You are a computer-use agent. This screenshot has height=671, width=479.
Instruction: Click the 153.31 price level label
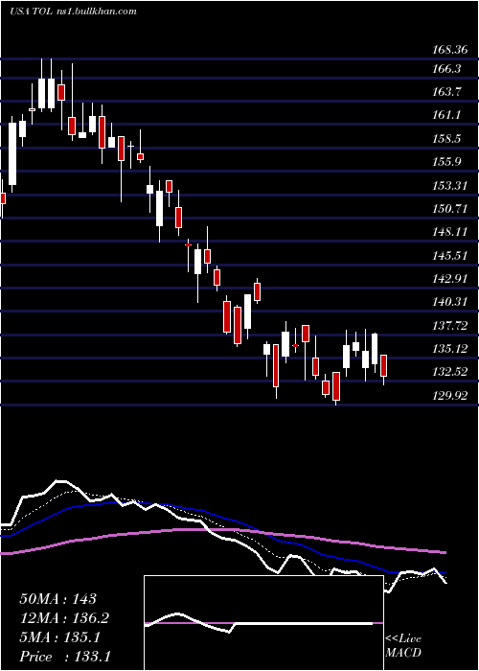[450, 186]
